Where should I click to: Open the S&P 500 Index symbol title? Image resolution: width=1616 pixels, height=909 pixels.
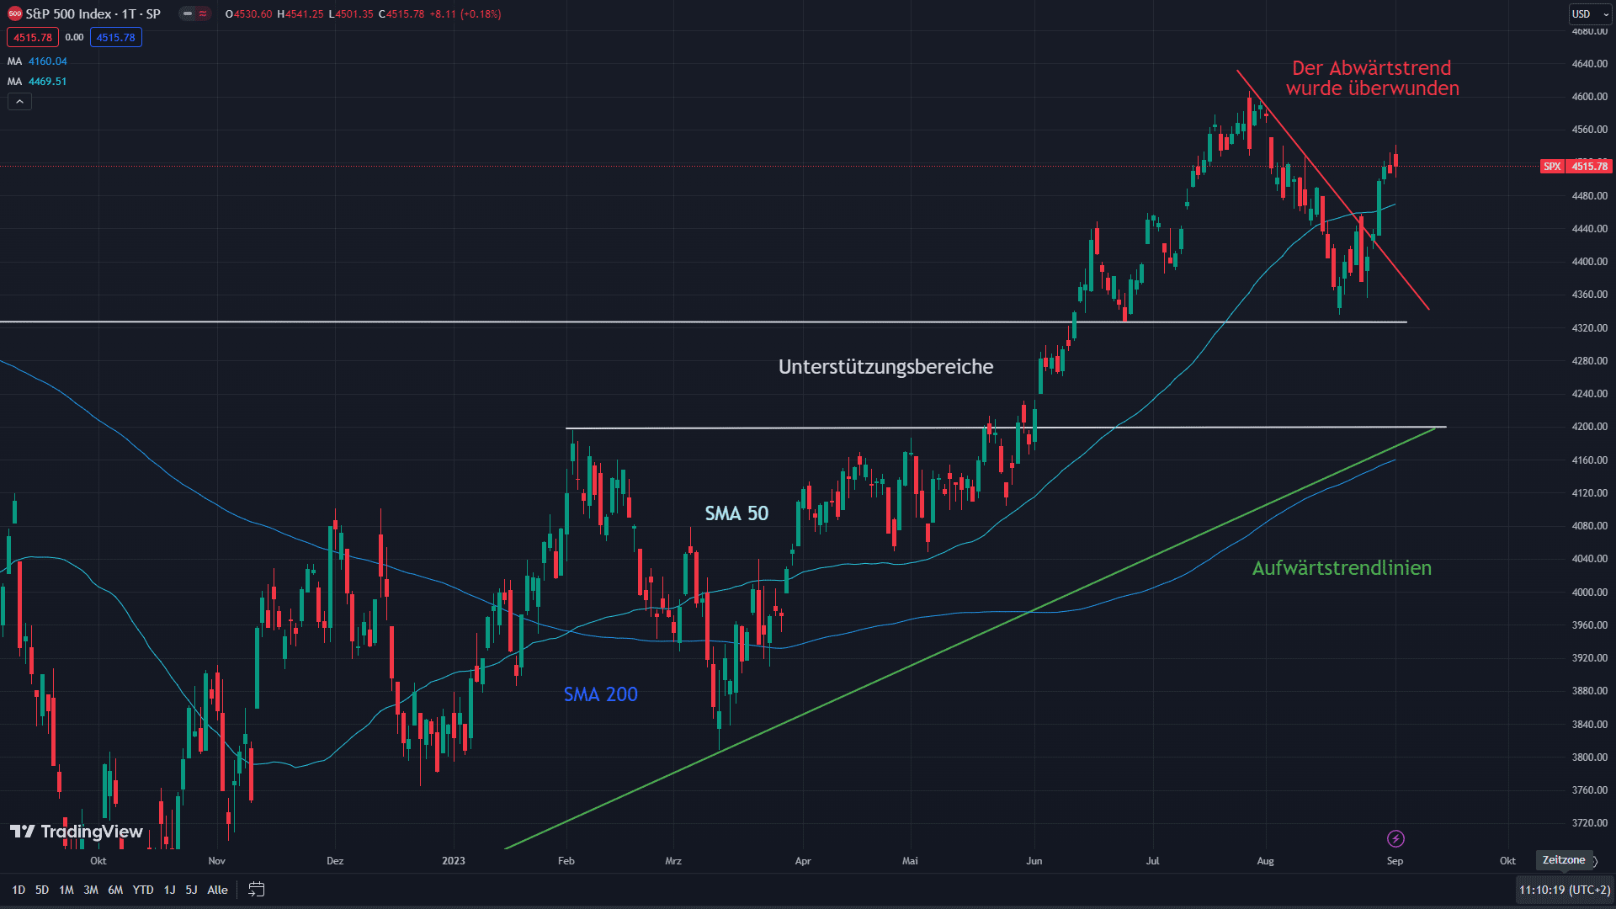(x=93, y=13)
